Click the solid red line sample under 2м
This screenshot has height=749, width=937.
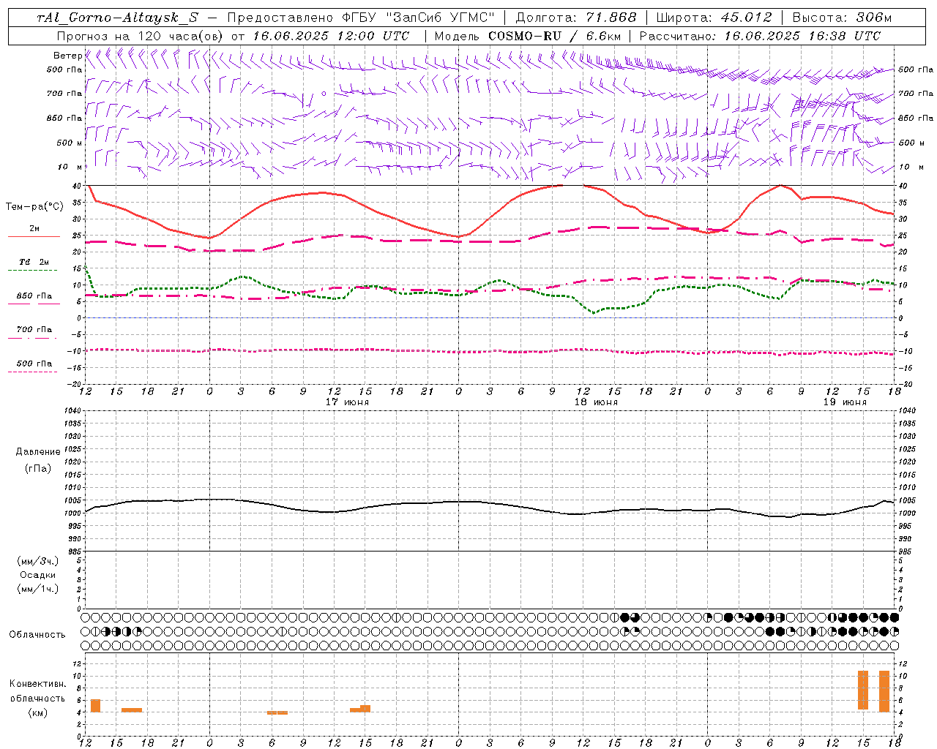(x=34, y=236)
